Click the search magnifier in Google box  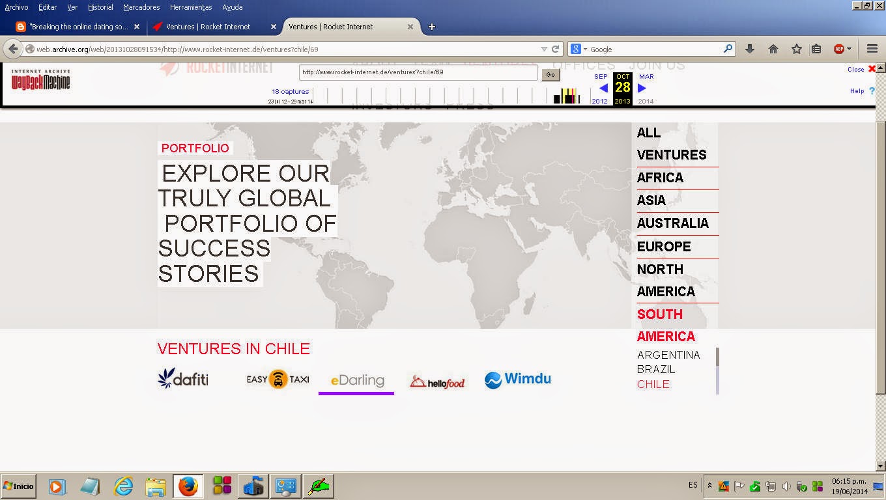(x=728, y=49)
